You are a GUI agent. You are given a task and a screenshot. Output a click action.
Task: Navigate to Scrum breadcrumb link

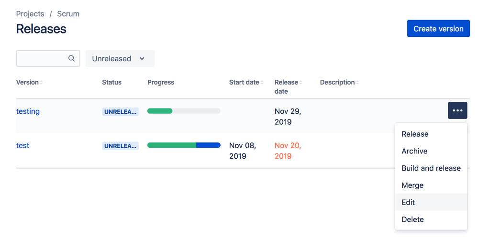tap(68, 14)
